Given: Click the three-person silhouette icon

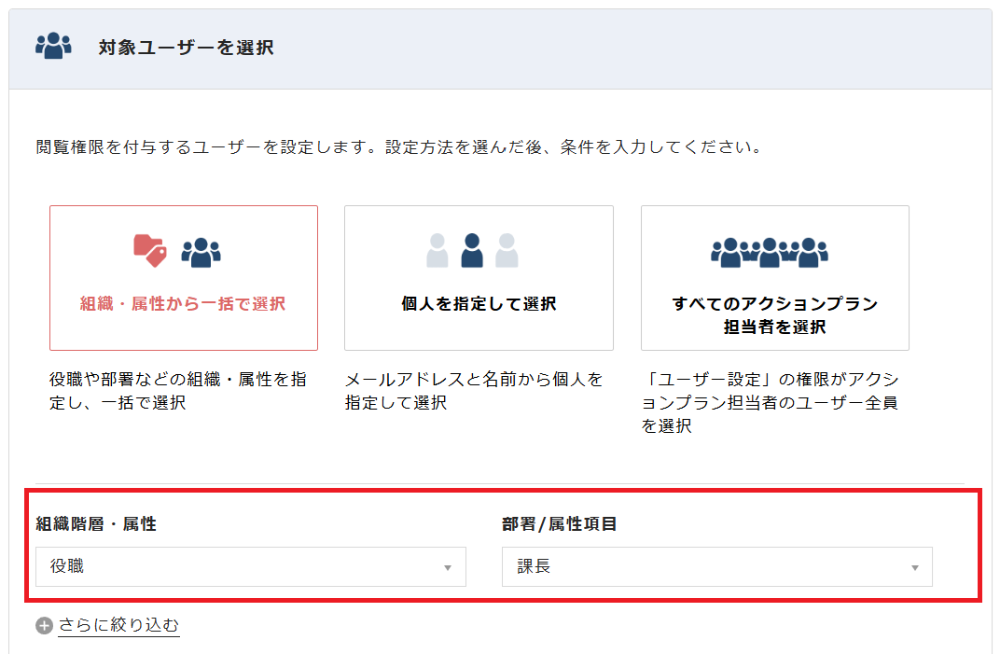Looking at the screenshot, I should [472, 250].
